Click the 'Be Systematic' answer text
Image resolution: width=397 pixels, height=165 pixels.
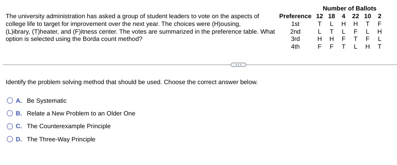[x=47, y=101]
